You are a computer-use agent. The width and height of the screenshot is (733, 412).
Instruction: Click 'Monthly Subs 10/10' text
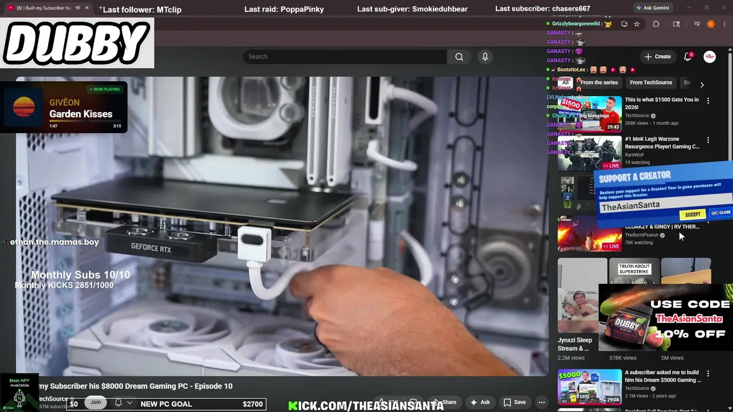pyautogui.click(x=80, y=275)
